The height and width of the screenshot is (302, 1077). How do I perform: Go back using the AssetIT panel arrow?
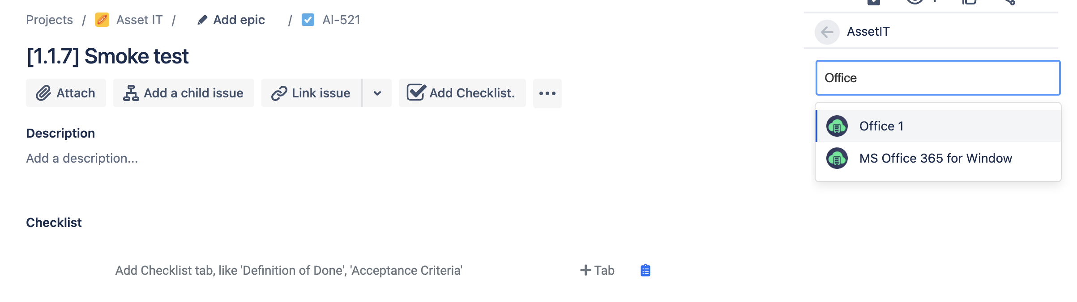click(x=827, y=32)
